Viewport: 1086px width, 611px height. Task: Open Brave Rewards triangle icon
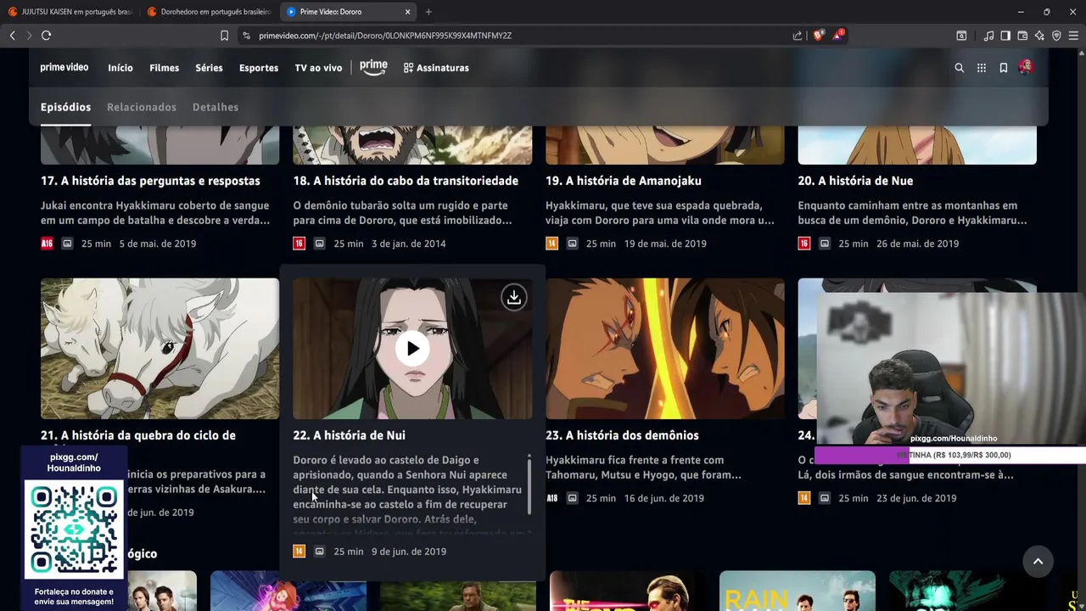click(x=838, y=35)
